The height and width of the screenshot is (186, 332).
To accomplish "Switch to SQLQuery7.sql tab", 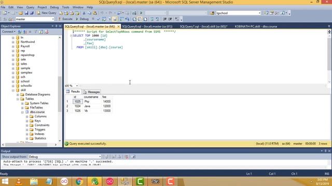I will coord(203,26).
